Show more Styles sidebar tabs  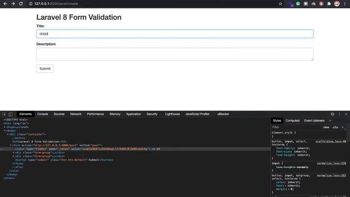pyautogui.click(x=330, y=120)
